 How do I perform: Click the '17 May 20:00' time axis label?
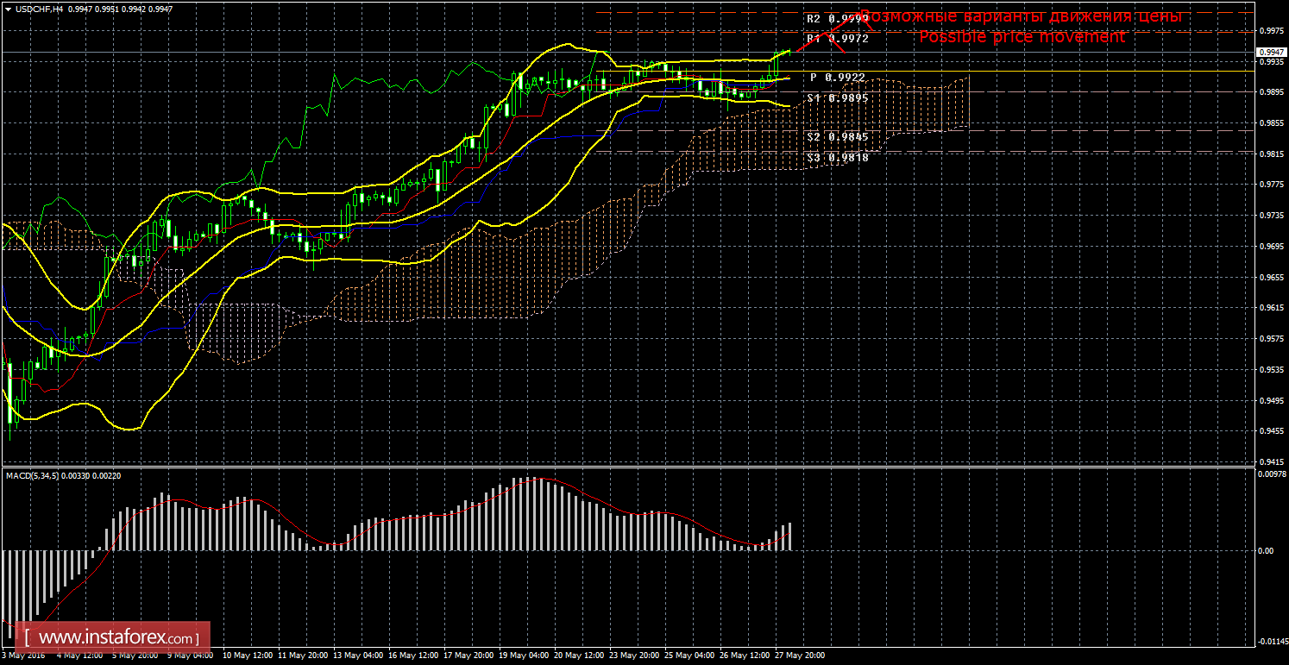point(470,656)
